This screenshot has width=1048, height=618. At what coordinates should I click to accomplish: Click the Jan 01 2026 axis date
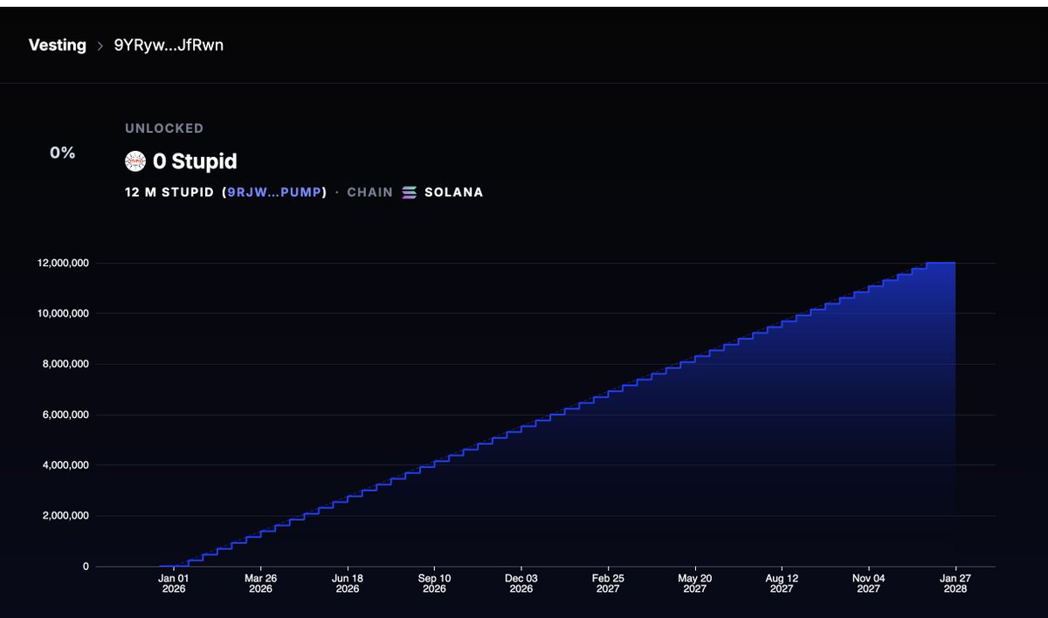pos(173,583)
